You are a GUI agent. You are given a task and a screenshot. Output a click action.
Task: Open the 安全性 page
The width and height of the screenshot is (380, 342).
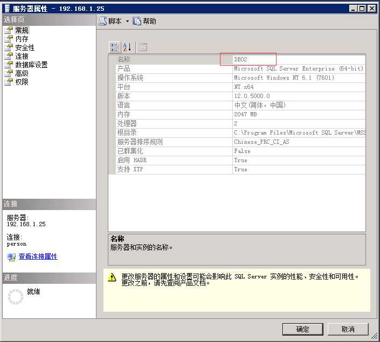pyautogui.click(x=25, y=47)
